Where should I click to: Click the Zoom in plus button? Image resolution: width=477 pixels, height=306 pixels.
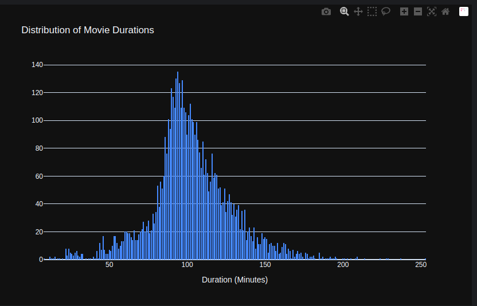coord(404,11)
